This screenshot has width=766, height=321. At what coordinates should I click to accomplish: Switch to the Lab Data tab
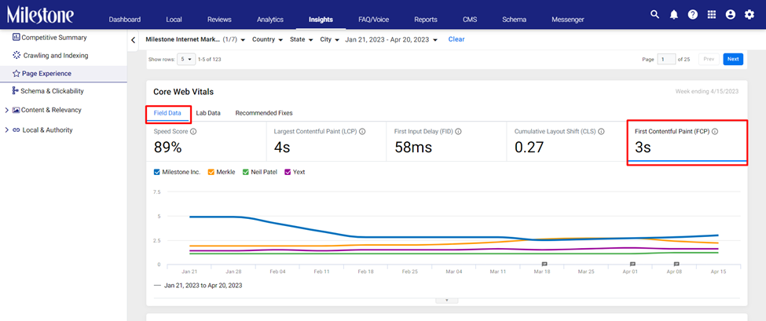click(208, 113)
